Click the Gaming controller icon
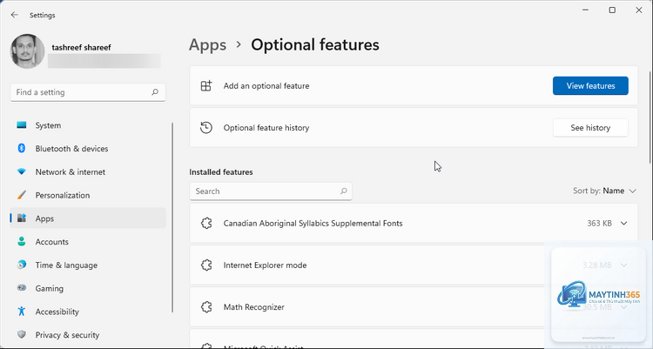This screenshot has height=349, width=653. (22, 288)
